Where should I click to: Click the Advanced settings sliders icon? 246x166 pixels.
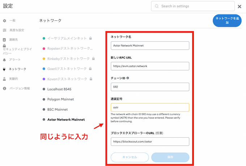5,30
